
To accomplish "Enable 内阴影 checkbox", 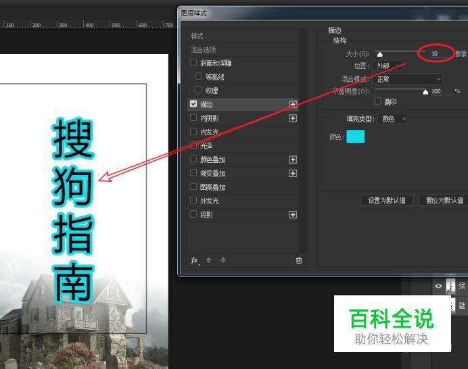I will click(193, 118).
